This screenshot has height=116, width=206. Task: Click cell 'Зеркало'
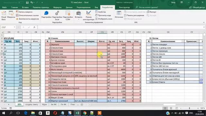[62, 44]
